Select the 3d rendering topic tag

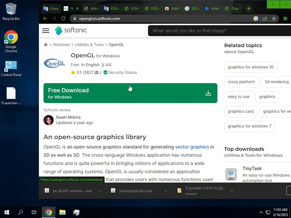pos(276,82)
